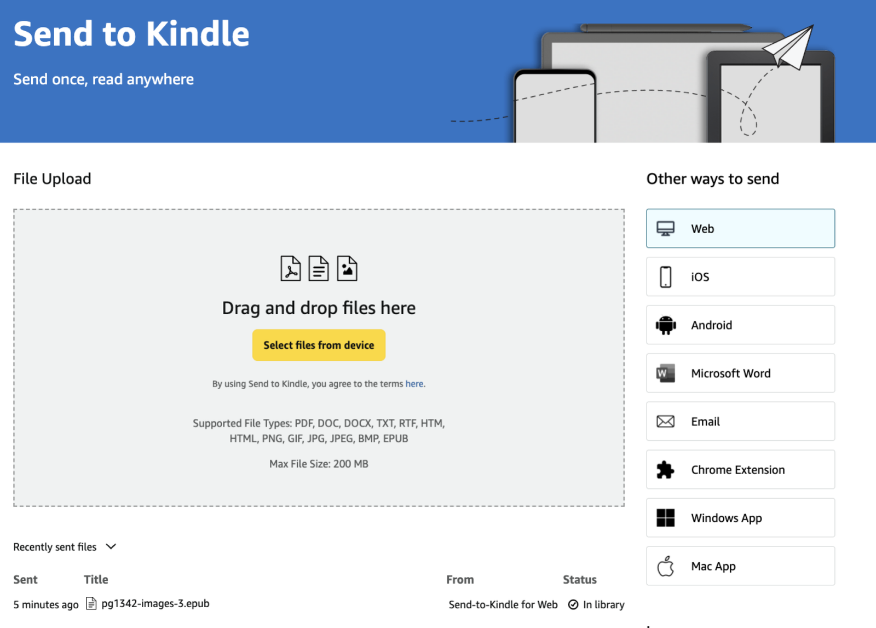Open the terms via the here link

tap(414, 383)
